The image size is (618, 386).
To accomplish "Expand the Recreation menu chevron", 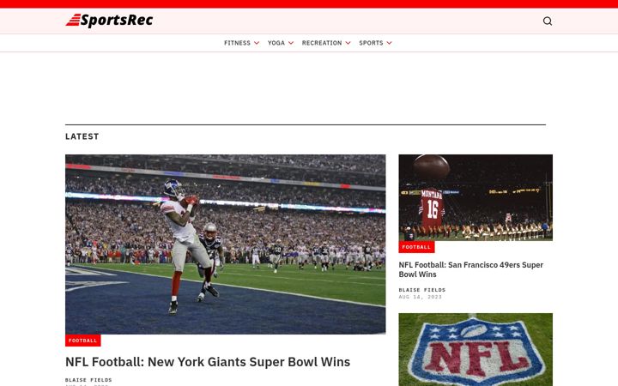I will click(348, 43).
